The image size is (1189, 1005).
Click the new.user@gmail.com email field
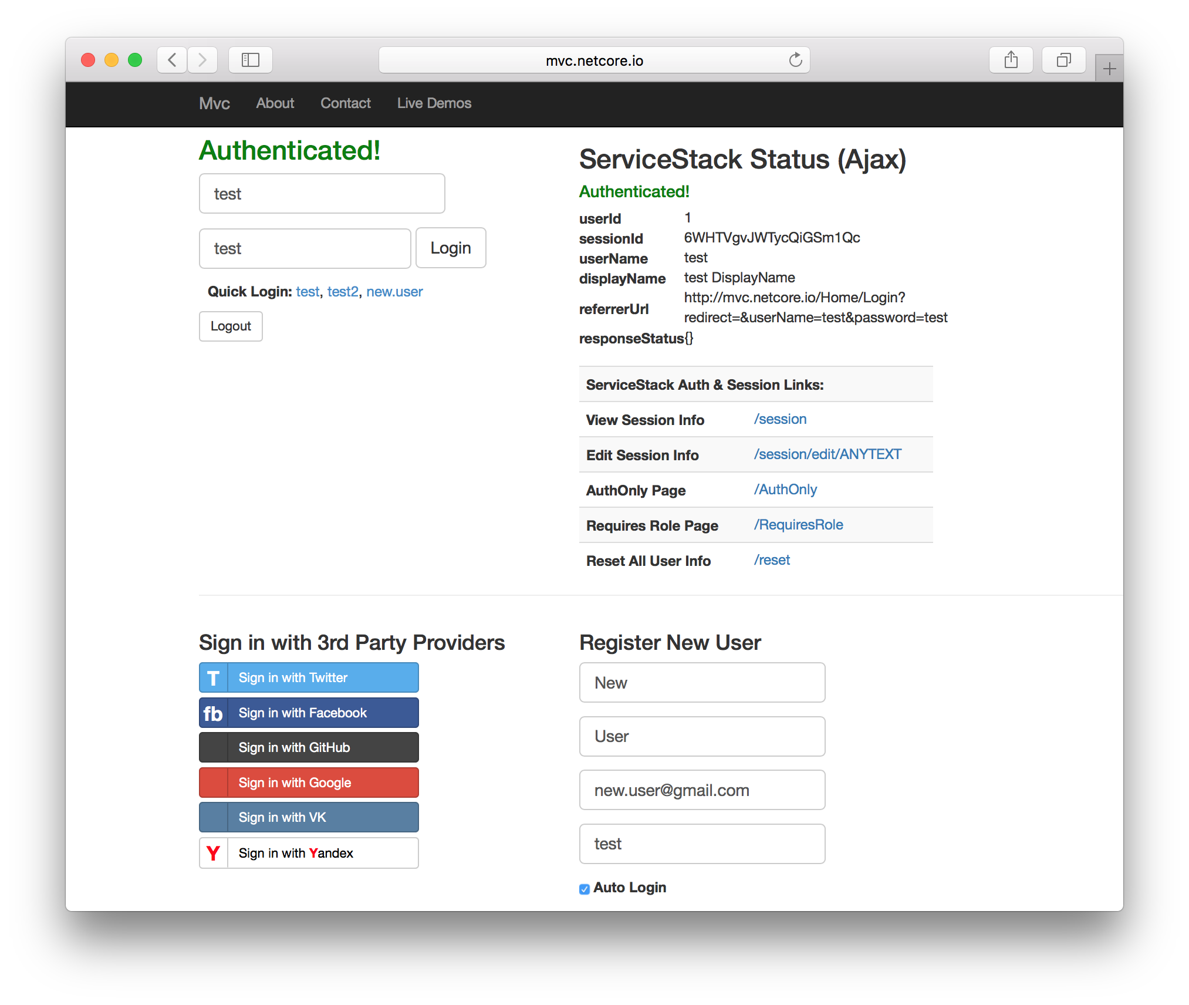click(x=702, y=790)
